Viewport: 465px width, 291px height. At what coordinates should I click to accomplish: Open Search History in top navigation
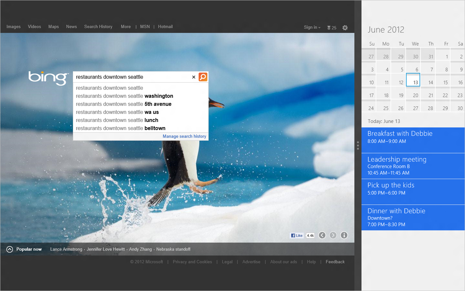coord(98,27)
